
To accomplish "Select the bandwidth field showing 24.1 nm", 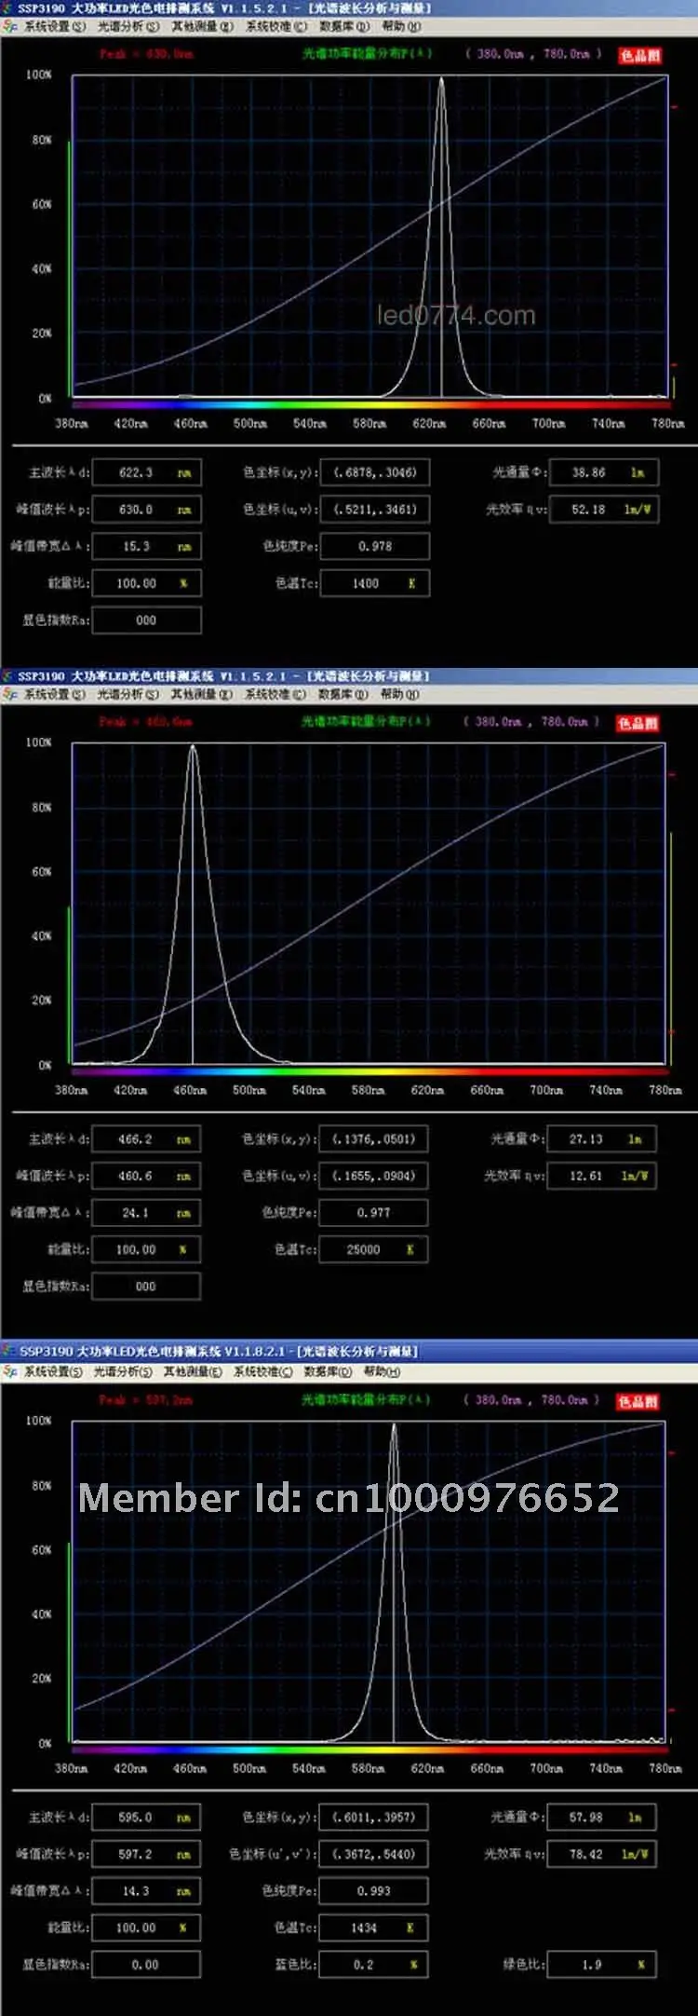I will (146, 1213).
